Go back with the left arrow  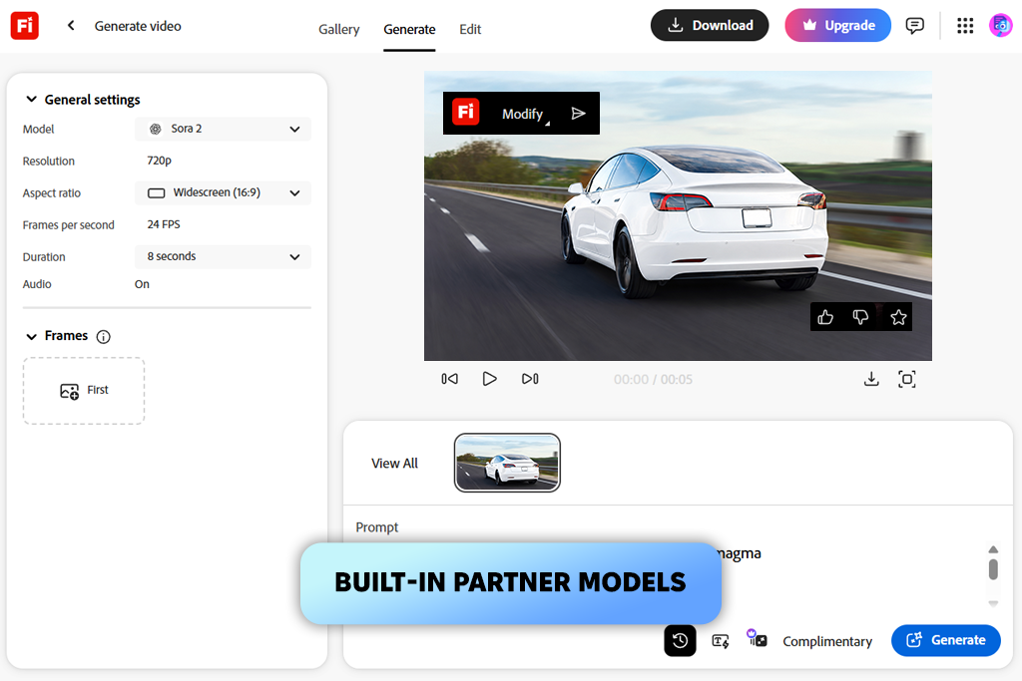(71, 25)
